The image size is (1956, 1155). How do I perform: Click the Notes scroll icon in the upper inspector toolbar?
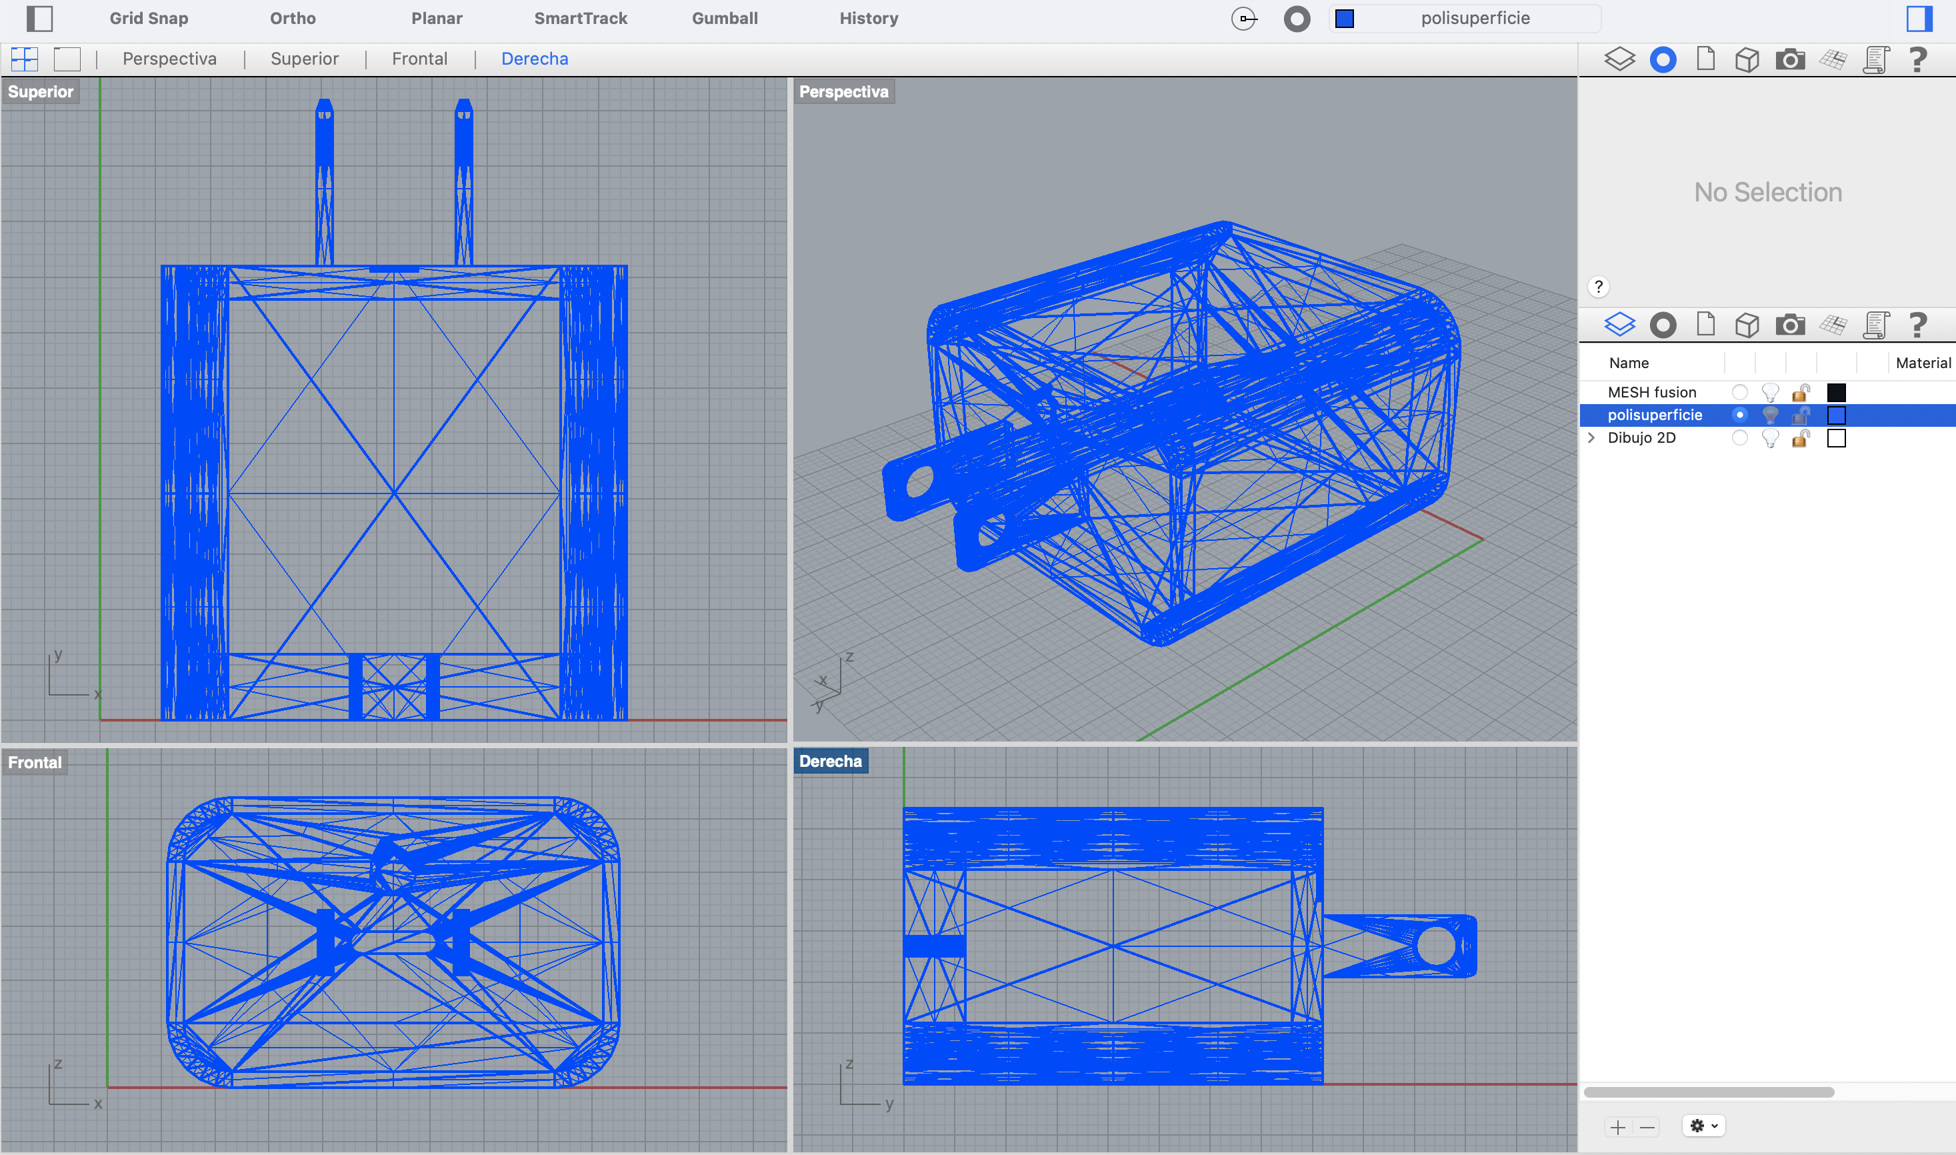tap(1876, 59)
